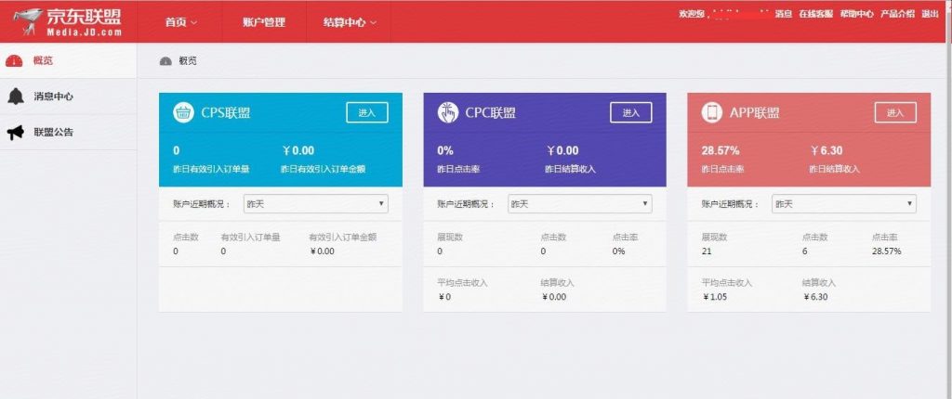This screenshot has width=952, height=399.
Task: Click the megaphone icon for 联盟公告
Action: [16, 132]
